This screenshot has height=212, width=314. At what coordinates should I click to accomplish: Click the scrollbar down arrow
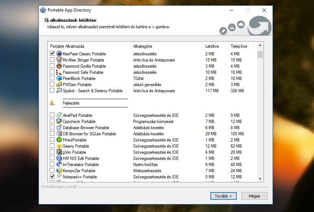point(260,178)
